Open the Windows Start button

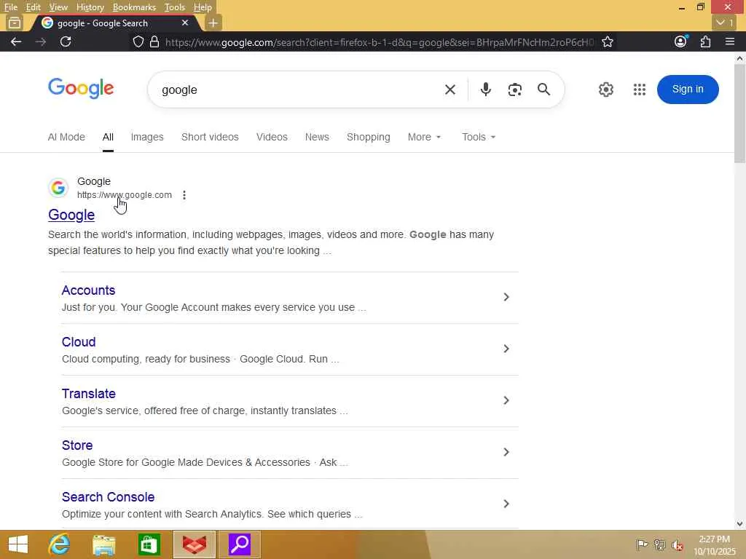tap(18, 544)
